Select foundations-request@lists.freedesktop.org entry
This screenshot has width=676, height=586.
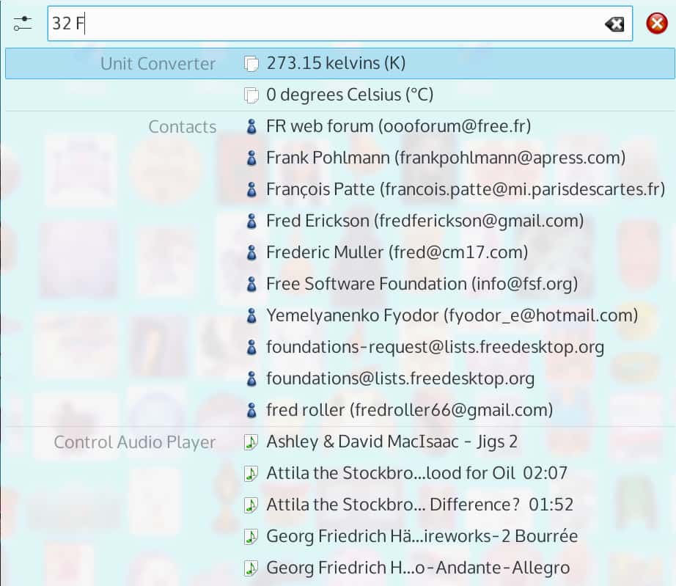click(x=339, y=347)
